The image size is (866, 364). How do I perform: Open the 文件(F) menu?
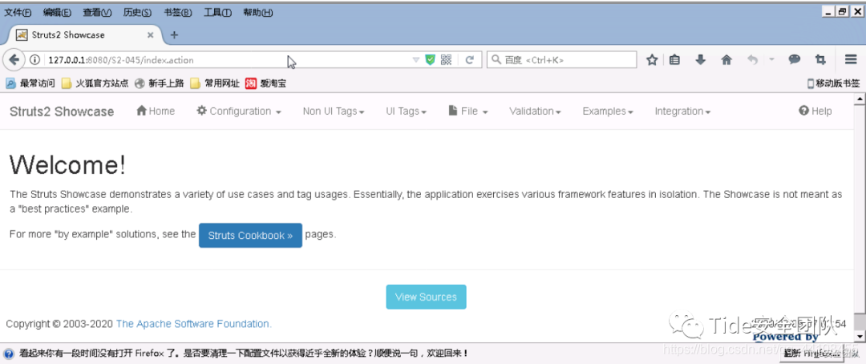pyautogui.click(x=18, y=12)
